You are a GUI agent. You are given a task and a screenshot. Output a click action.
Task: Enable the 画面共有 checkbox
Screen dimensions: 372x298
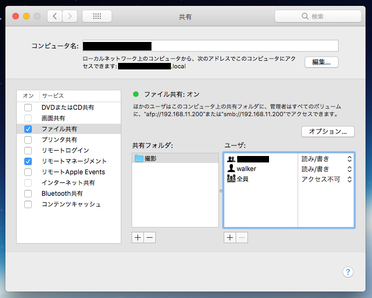click(x=28, y=118)
